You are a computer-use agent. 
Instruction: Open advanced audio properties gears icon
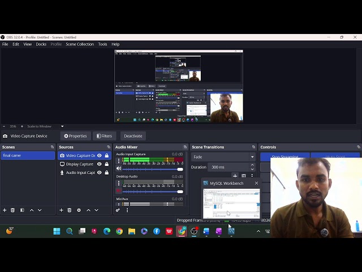coord(118,210)
